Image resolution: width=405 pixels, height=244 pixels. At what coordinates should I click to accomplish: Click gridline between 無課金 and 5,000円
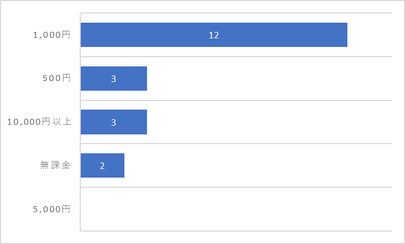point(236,187)
